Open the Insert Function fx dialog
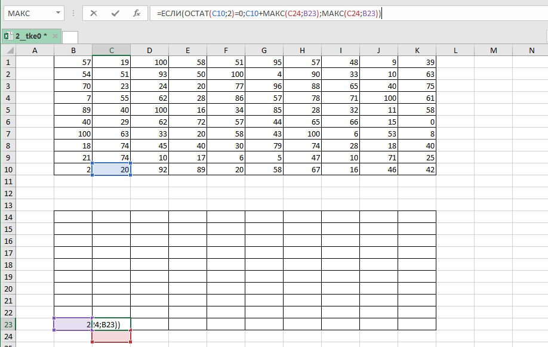The width and height of the screenshot is (548, 347). (137, 13)
